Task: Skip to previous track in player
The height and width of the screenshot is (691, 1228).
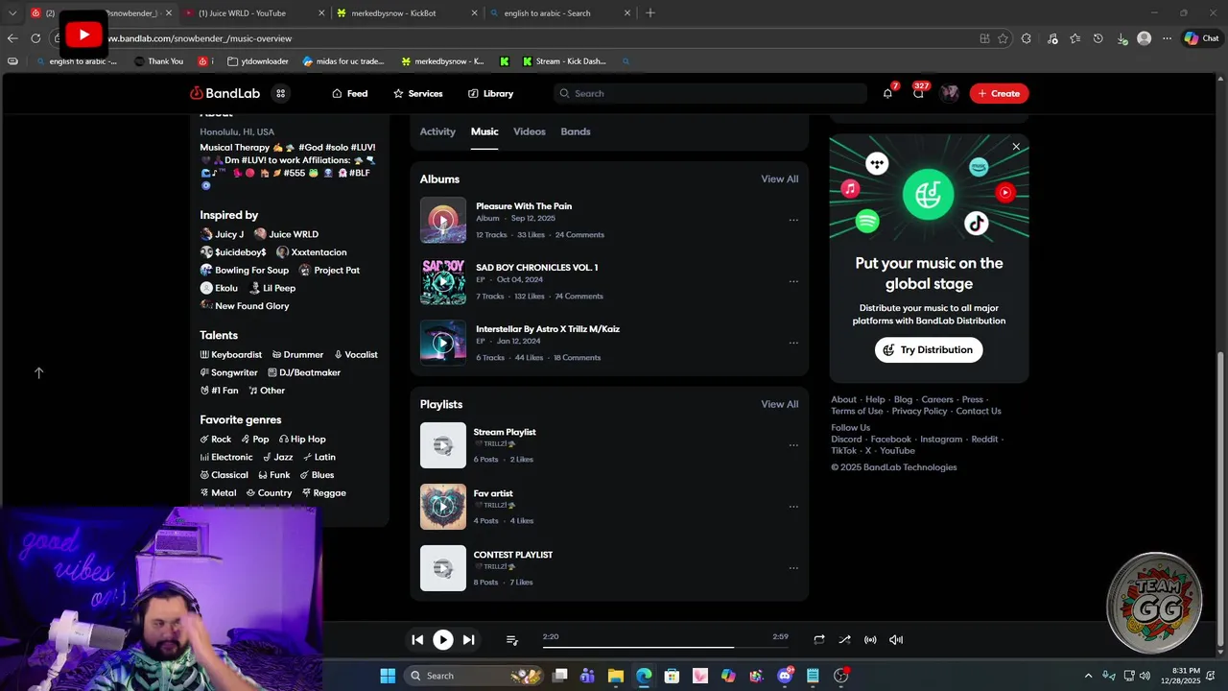Action: coord(417,639)
